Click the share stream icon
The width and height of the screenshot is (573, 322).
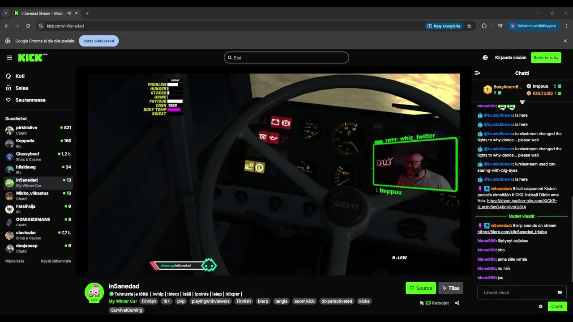[457, 303]
